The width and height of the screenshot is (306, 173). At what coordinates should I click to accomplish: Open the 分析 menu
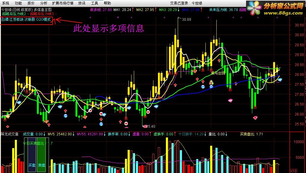[x=44, y=3]
